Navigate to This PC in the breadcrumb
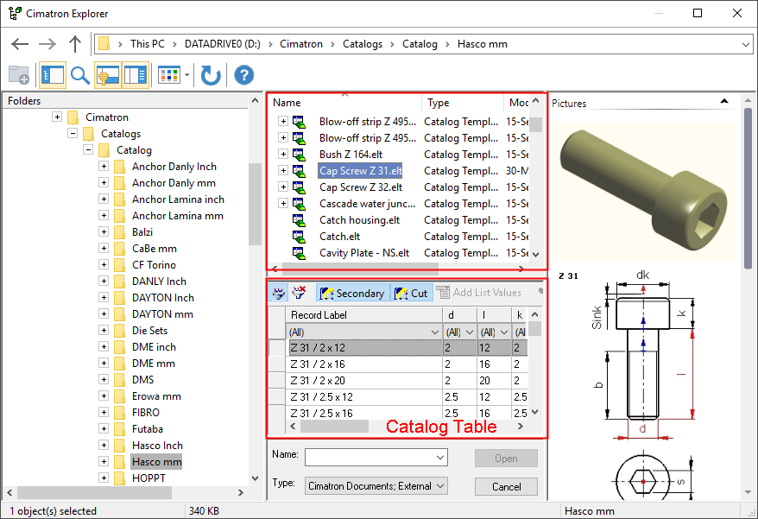Screen dimensions: 758x519 (x=148, y=44)
